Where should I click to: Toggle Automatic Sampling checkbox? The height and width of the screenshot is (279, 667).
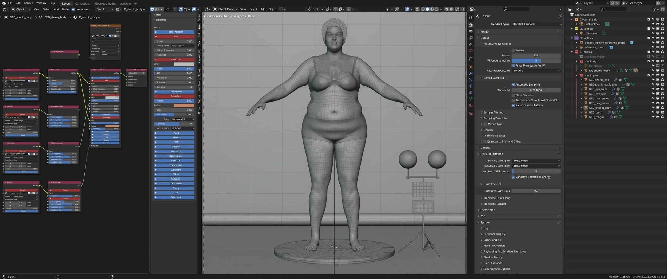click(513, 84)
